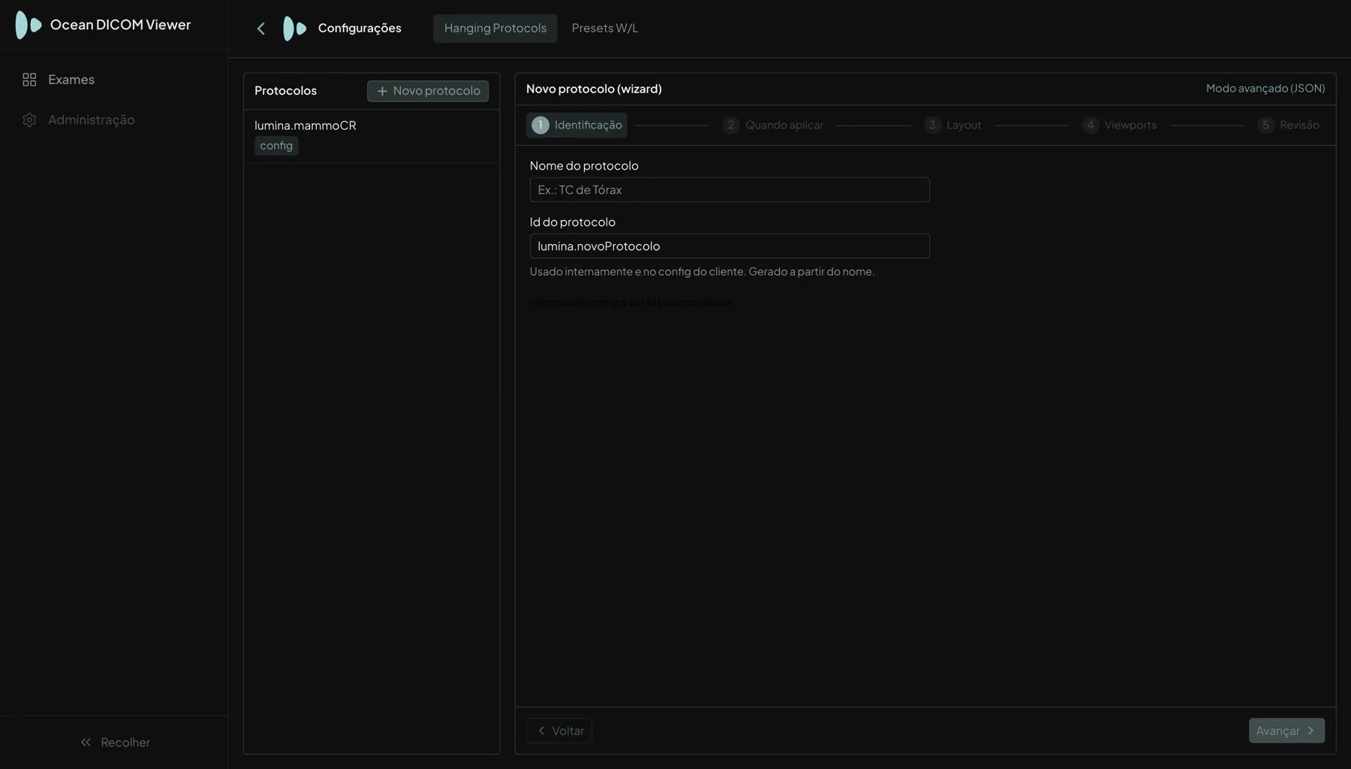Click the Ocean DICOM Viewer logo icon
Screen dimensions: 1351x769
pyautogui.click(x=29, y=25)
